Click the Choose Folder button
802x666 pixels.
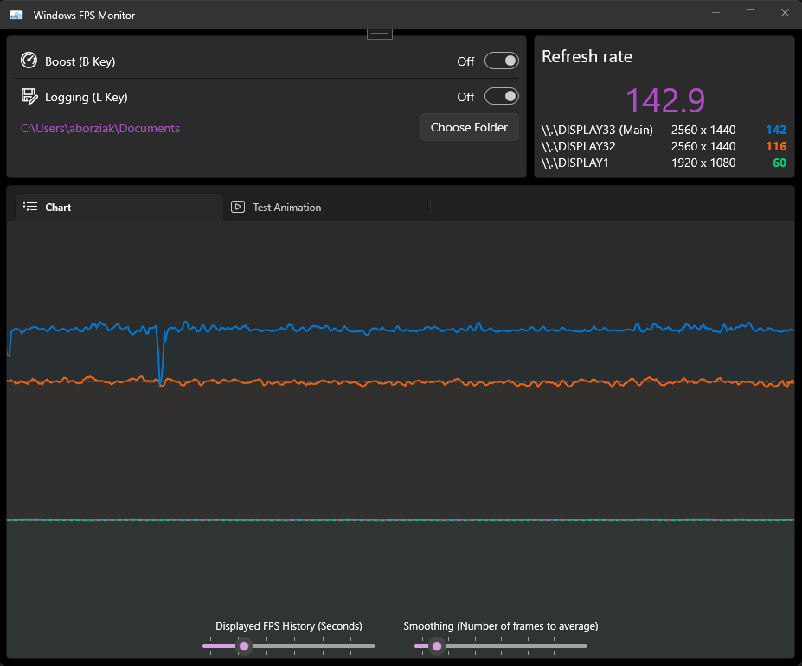point(469,127)
